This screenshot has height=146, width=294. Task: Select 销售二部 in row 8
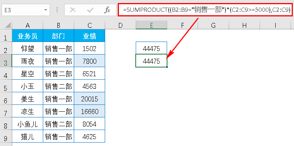tap(58, 124)
